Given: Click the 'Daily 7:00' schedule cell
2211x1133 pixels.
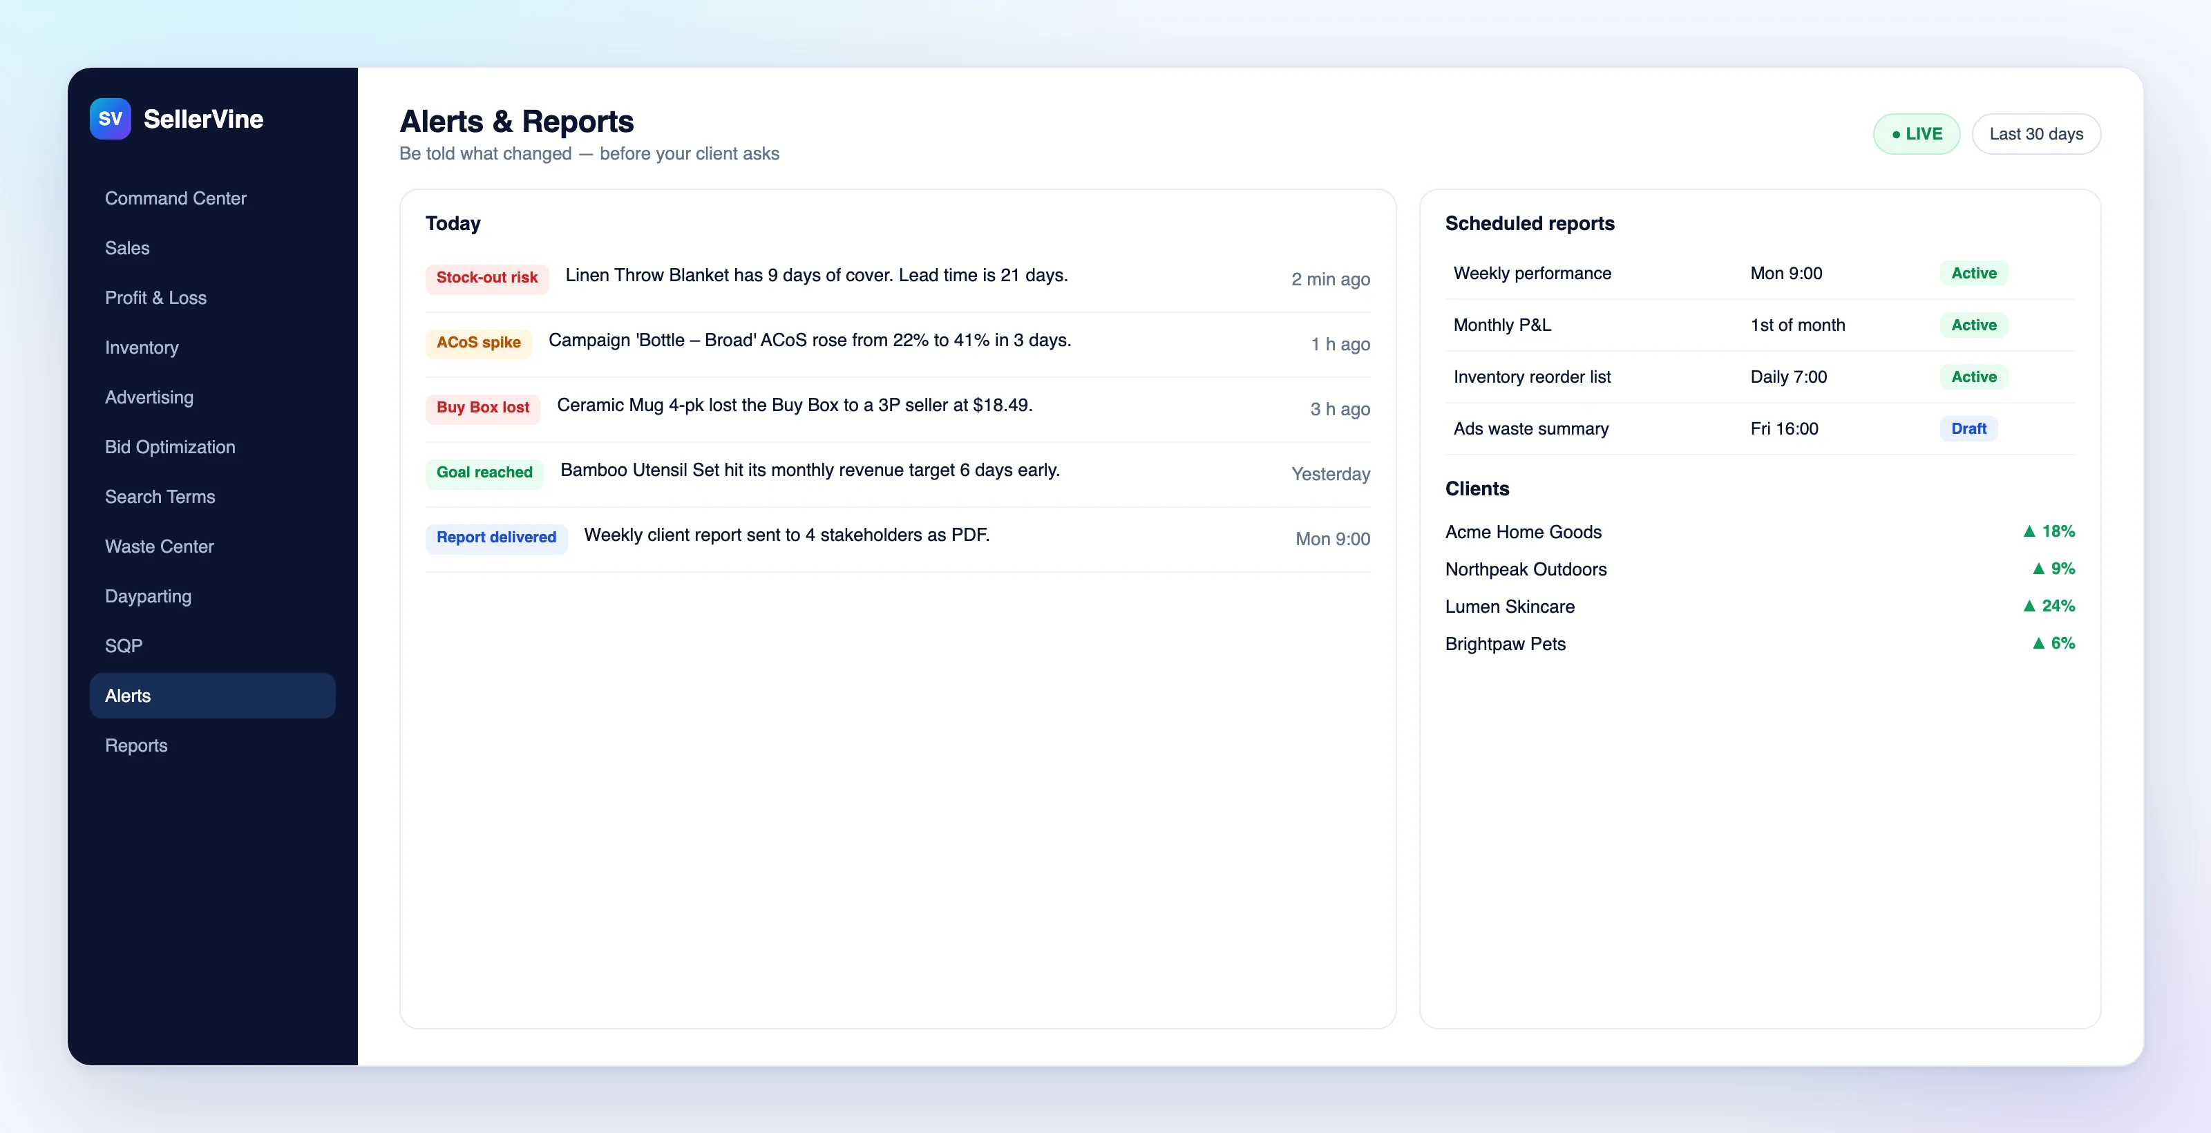Looking at the screenshot, I should (x=1788, y=378).
